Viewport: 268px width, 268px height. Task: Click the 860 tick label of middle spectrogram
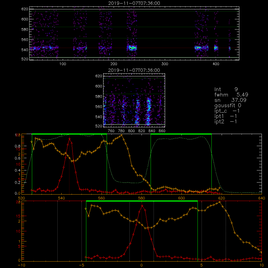(162, 131)
